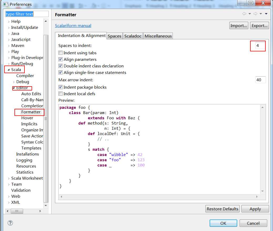This screenshot has width=273, height=231.
Task: Expand the Scala Worksheet node
Action: 8,178
